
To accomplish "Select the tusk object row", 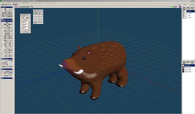I will pyautogui.click(x=190, y=18).
